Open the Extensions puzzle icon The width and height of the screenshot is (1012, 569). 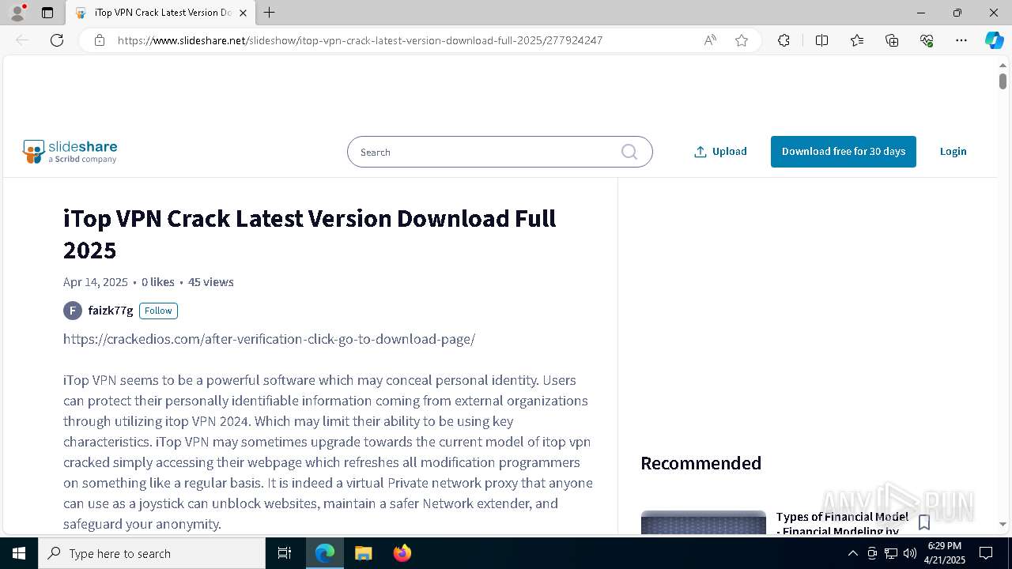coord(784,40)
